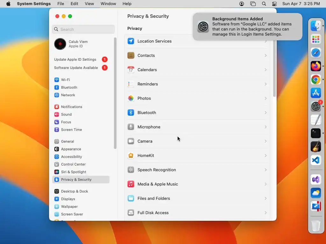
Task: Click the Files and Folders icon
Action: [x=131, y=198]
